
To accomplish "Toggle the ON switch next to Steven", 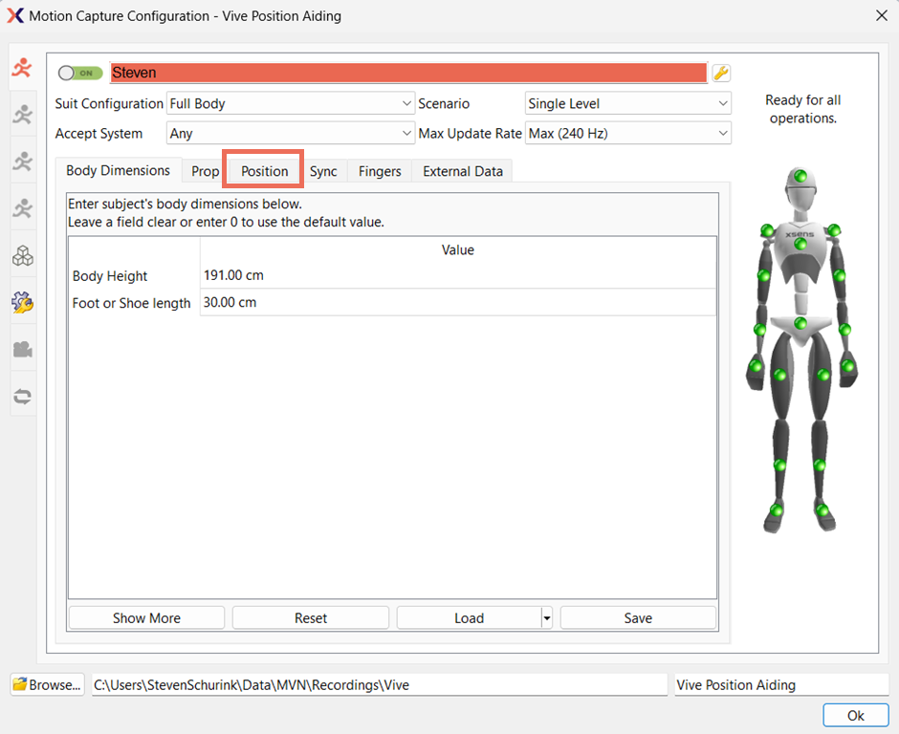I will [x=80, y=74].
